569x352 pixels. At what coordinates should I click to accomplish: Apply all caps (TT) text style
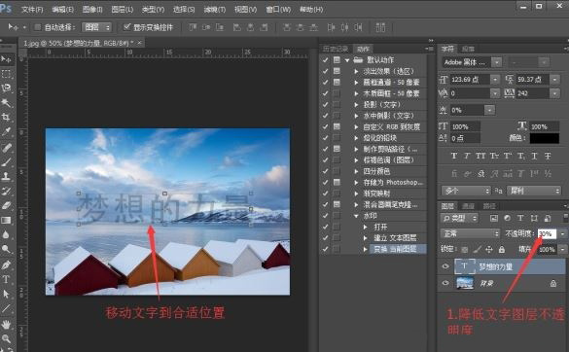click(x=480, y=156)
